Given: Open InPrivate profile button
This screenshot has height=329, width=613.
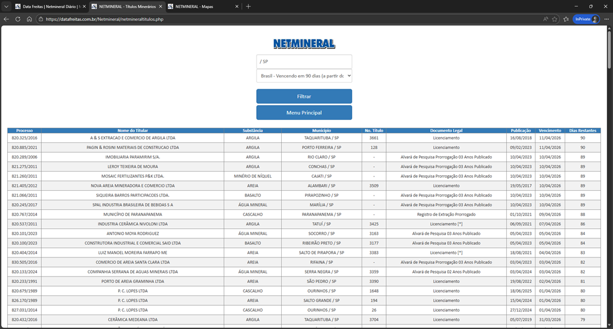Looking at the screenshot, I should click(x=586, y=19).
